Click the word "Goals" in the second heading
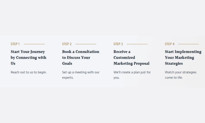 (67, 64)
